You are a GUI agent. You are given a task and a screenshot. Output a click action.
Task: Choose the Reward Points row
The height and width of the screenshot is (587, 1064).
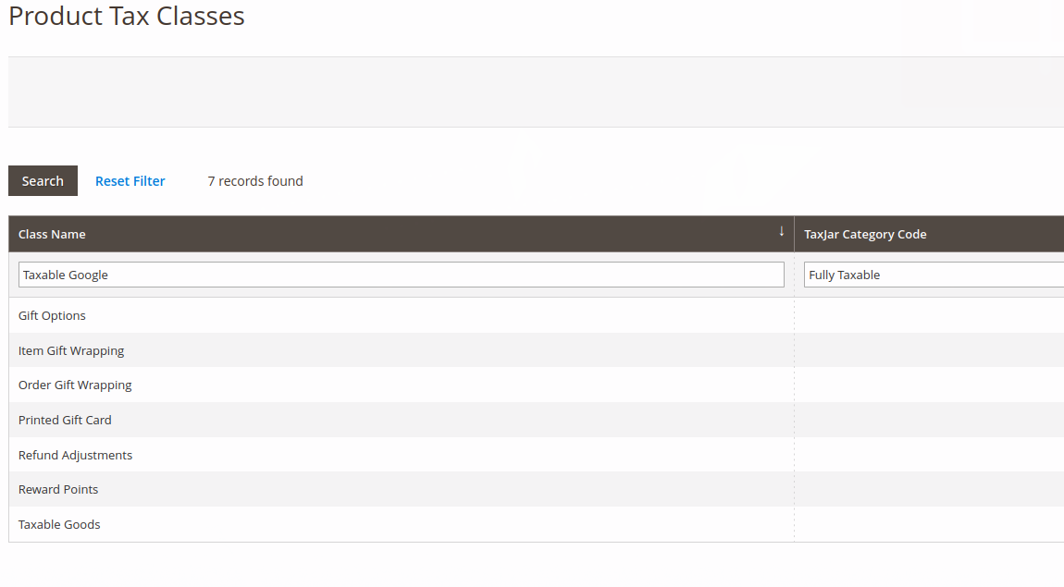pyautogui.click(x=58, y=489)
